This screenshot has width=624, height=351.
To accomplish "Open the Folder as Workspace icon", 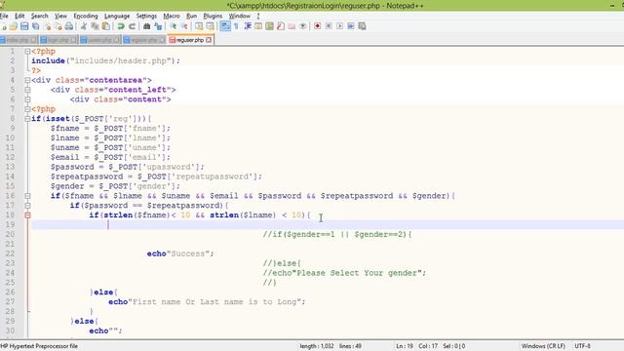I will coord(292,26).
